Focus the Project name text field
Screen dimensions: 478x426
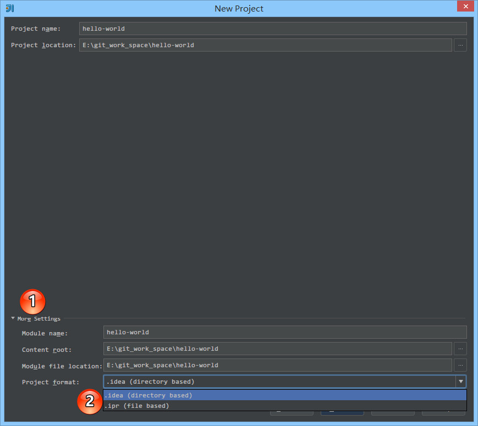tap(272, 29)
